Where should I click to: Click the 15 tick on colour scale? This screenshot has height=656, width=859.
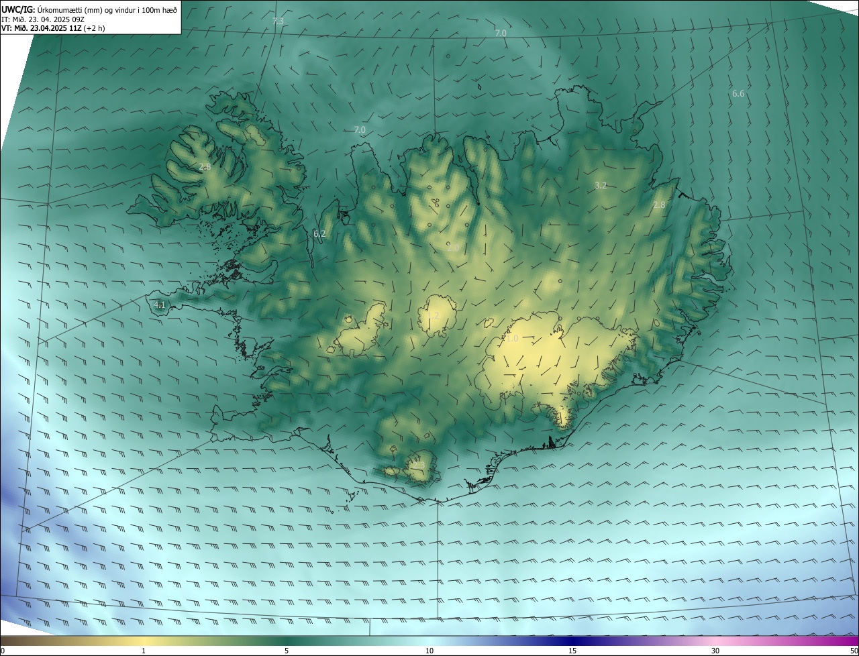click(572, 651)
